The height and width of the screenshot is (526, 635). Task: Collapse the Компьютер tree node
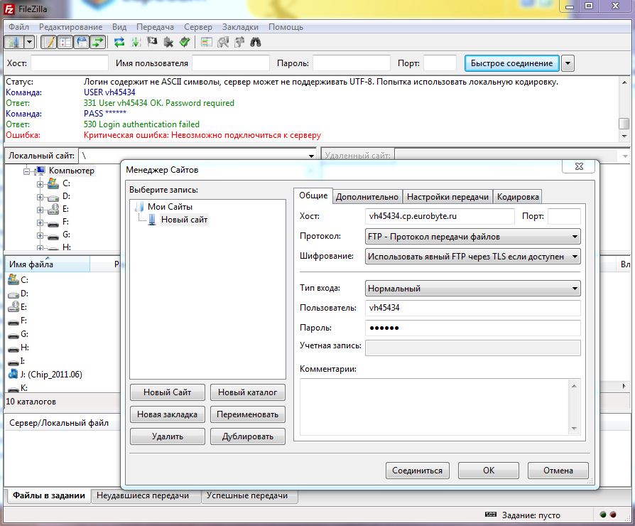(26, 171)
